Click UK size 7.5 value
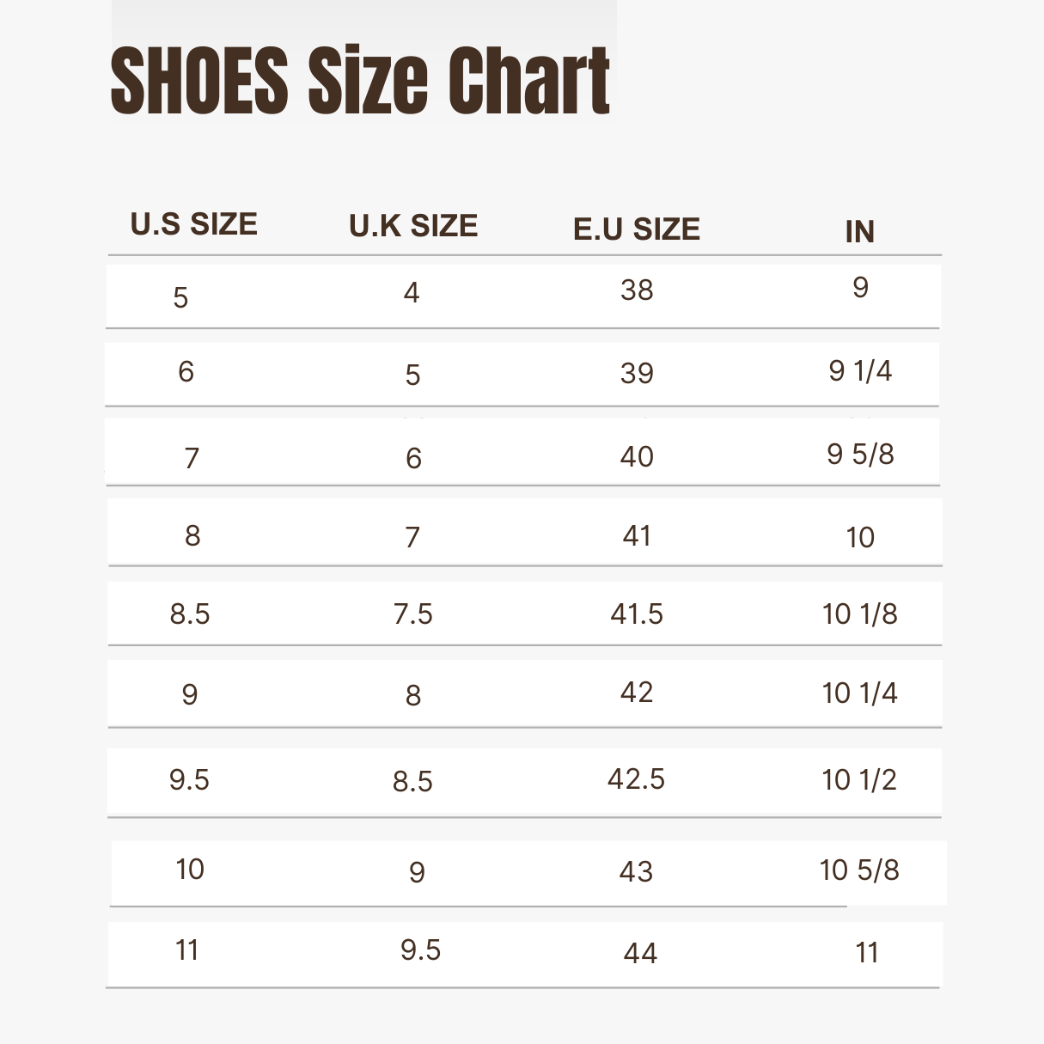Screen dimensions: 1044x1044 point(413,614)
